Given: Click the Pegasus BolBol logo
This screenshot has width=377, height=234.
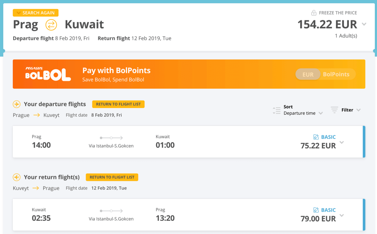Looking at the screenshot, I should click(48, 74).
